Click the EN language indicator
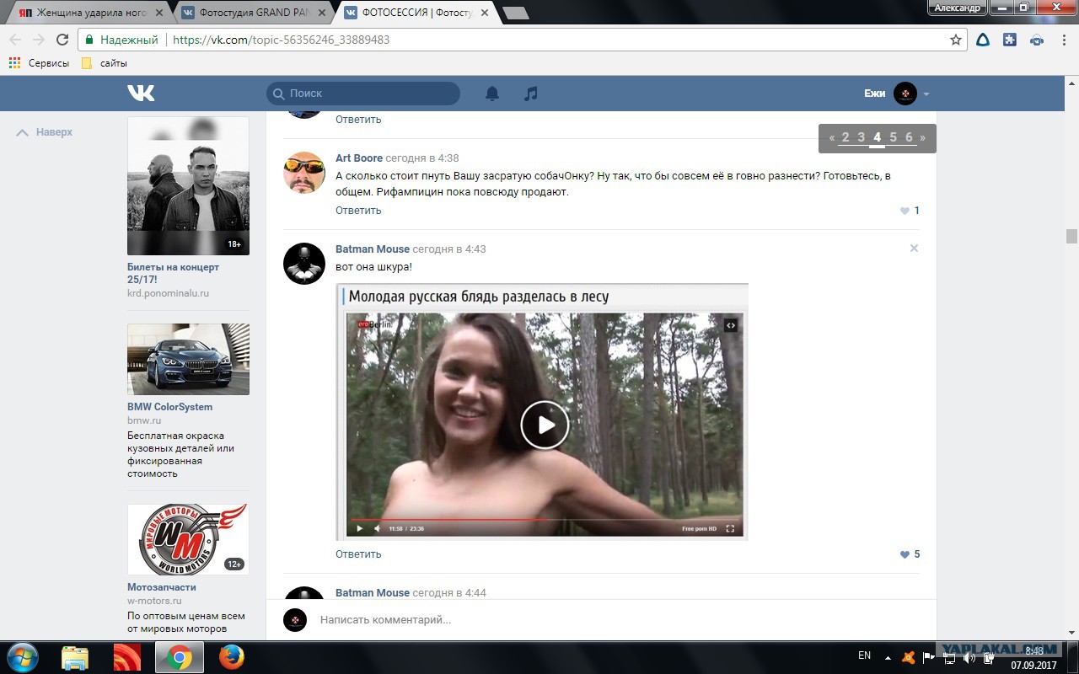1079x674 pixels. pyautogui.click(x=864, y=655)
